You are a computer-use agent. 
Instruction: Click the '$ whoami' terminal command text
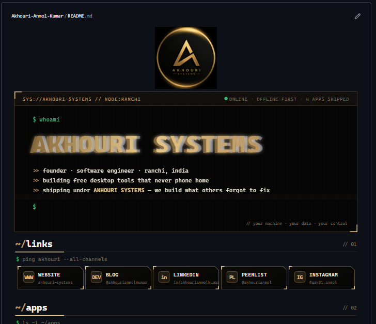coord(46,119)
